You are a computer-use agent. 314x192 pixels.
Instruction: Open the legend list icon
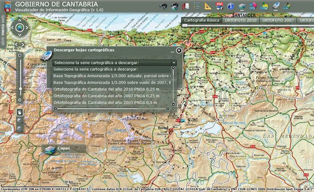(197, 6)
